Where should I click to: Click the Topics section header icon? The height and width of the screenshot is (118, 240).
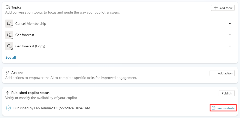[8, 8]
